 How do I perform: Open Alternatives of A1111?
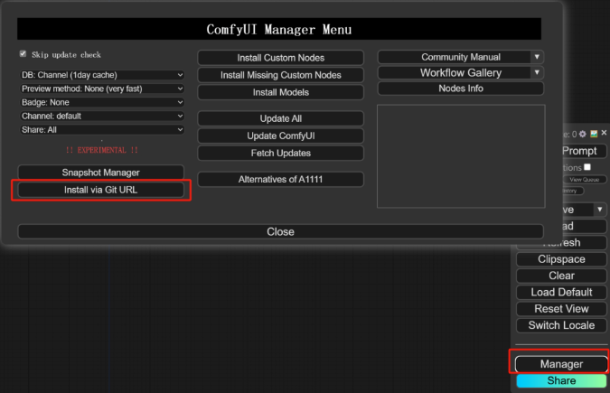(280, 179)
